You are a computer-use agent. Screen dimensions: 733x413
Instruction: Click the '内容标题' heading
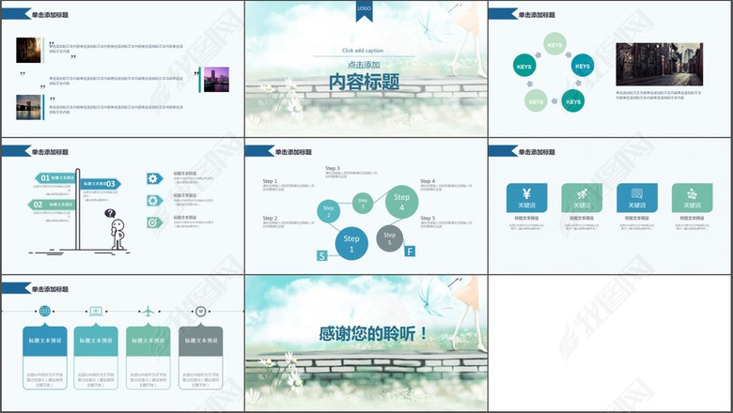click(x=365, y=82)
